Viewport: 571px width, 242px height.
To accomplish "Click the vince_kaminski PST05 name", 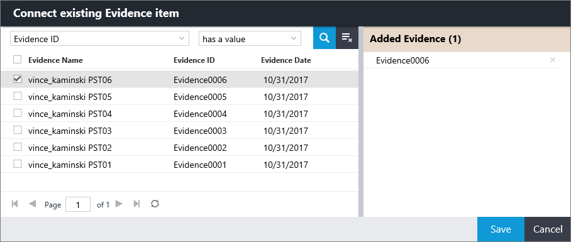I will (70, 97).
